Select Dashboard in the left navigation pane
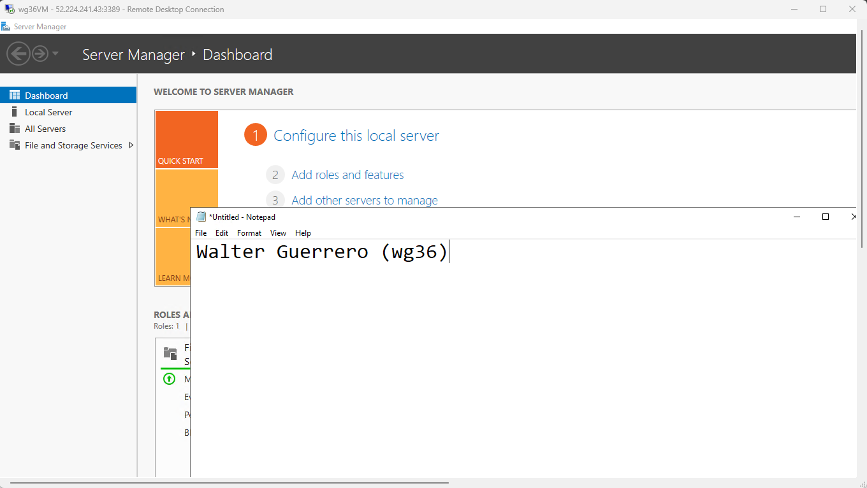867x488 pixels. pos(46,96)
